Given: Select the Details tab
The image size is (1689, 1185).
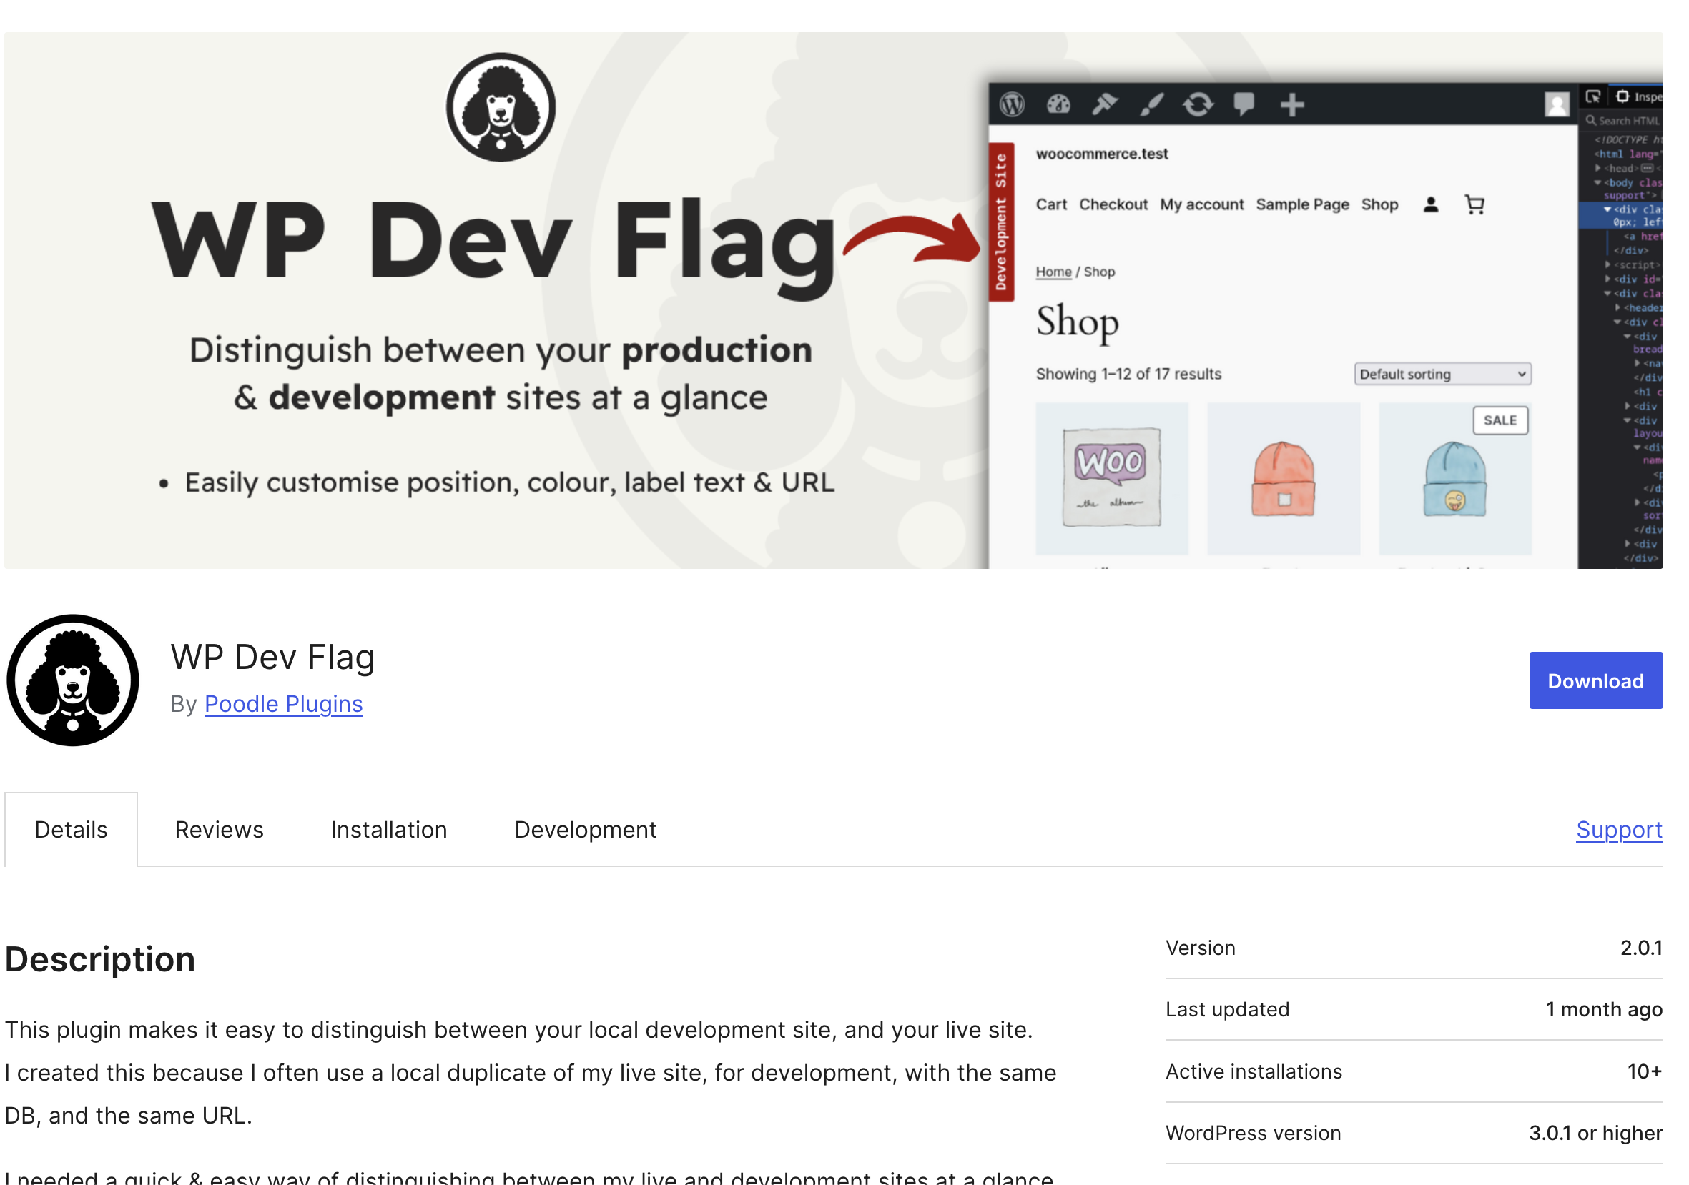Looking at the screenshot, I should click(x=72, y=829).
